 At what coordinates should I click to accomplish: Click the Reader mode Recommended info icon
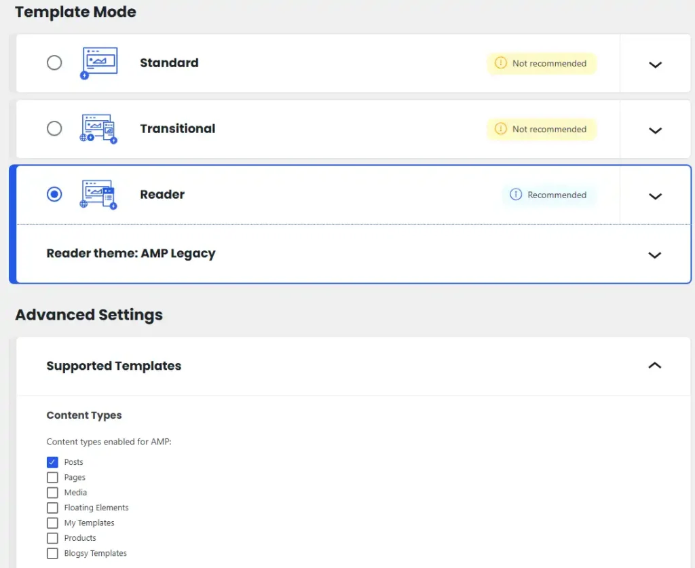tap(516, 195)
